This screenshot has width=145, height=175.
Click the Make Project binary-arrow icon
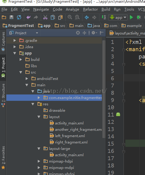(x=104, y=17)
